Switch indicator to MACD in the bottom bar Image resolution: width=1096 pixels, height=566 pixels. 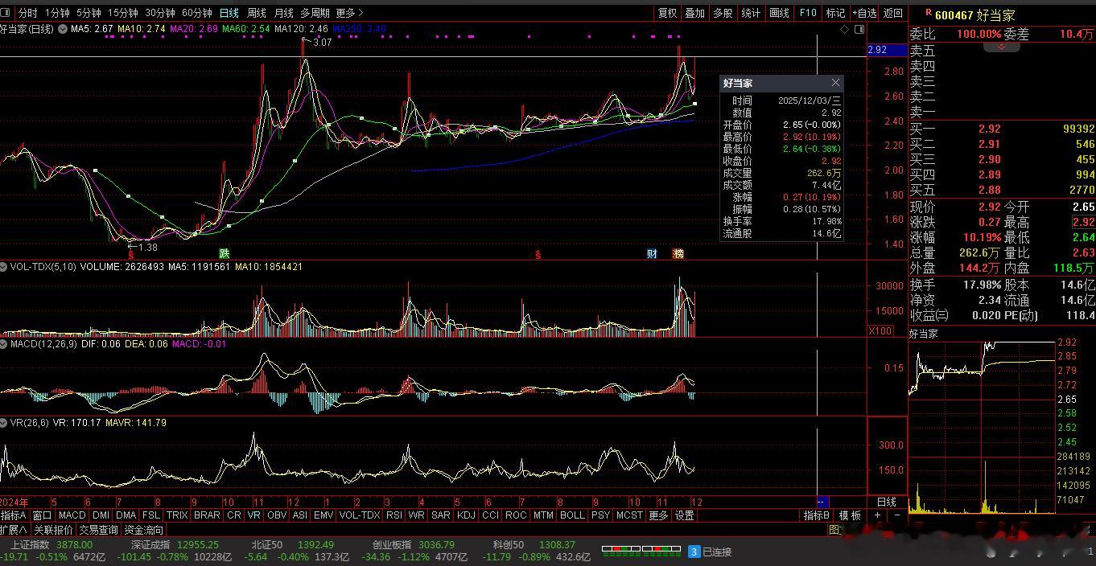(72, 515)
